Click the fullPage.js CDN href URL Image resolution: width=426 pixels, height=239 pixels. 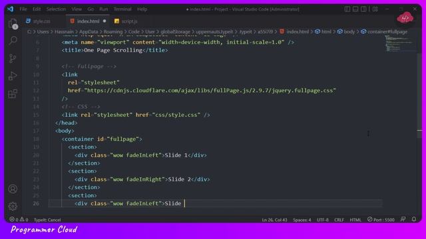click(210, 90)
